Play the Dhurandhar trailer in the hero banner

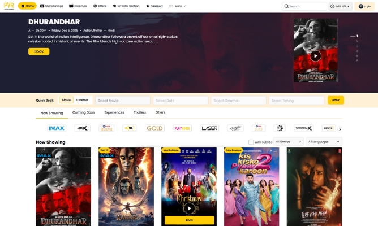315,55
